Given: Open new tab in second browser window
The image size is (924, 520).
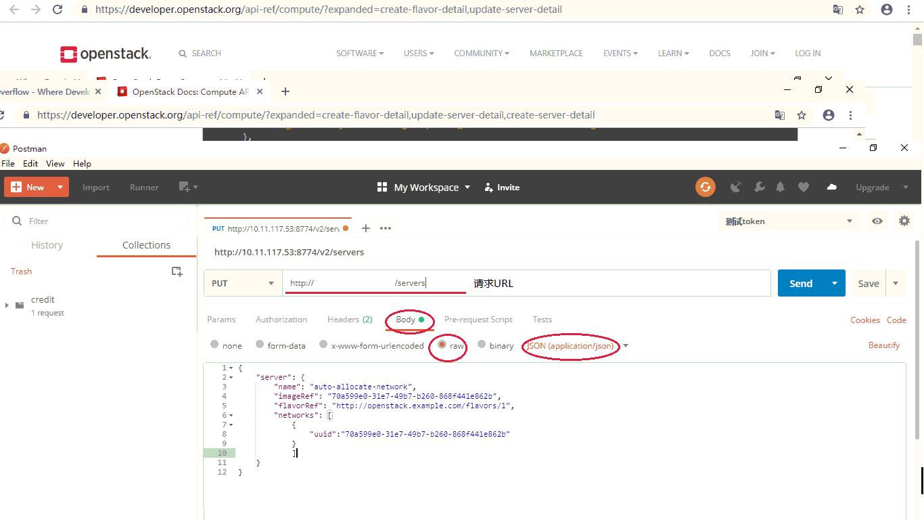Looking at the screenshot, I should click(285, 91).
